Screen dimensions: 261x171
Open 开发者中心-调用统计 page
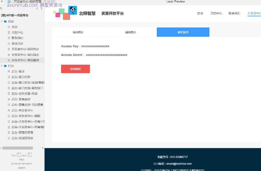tap(25, 49)
